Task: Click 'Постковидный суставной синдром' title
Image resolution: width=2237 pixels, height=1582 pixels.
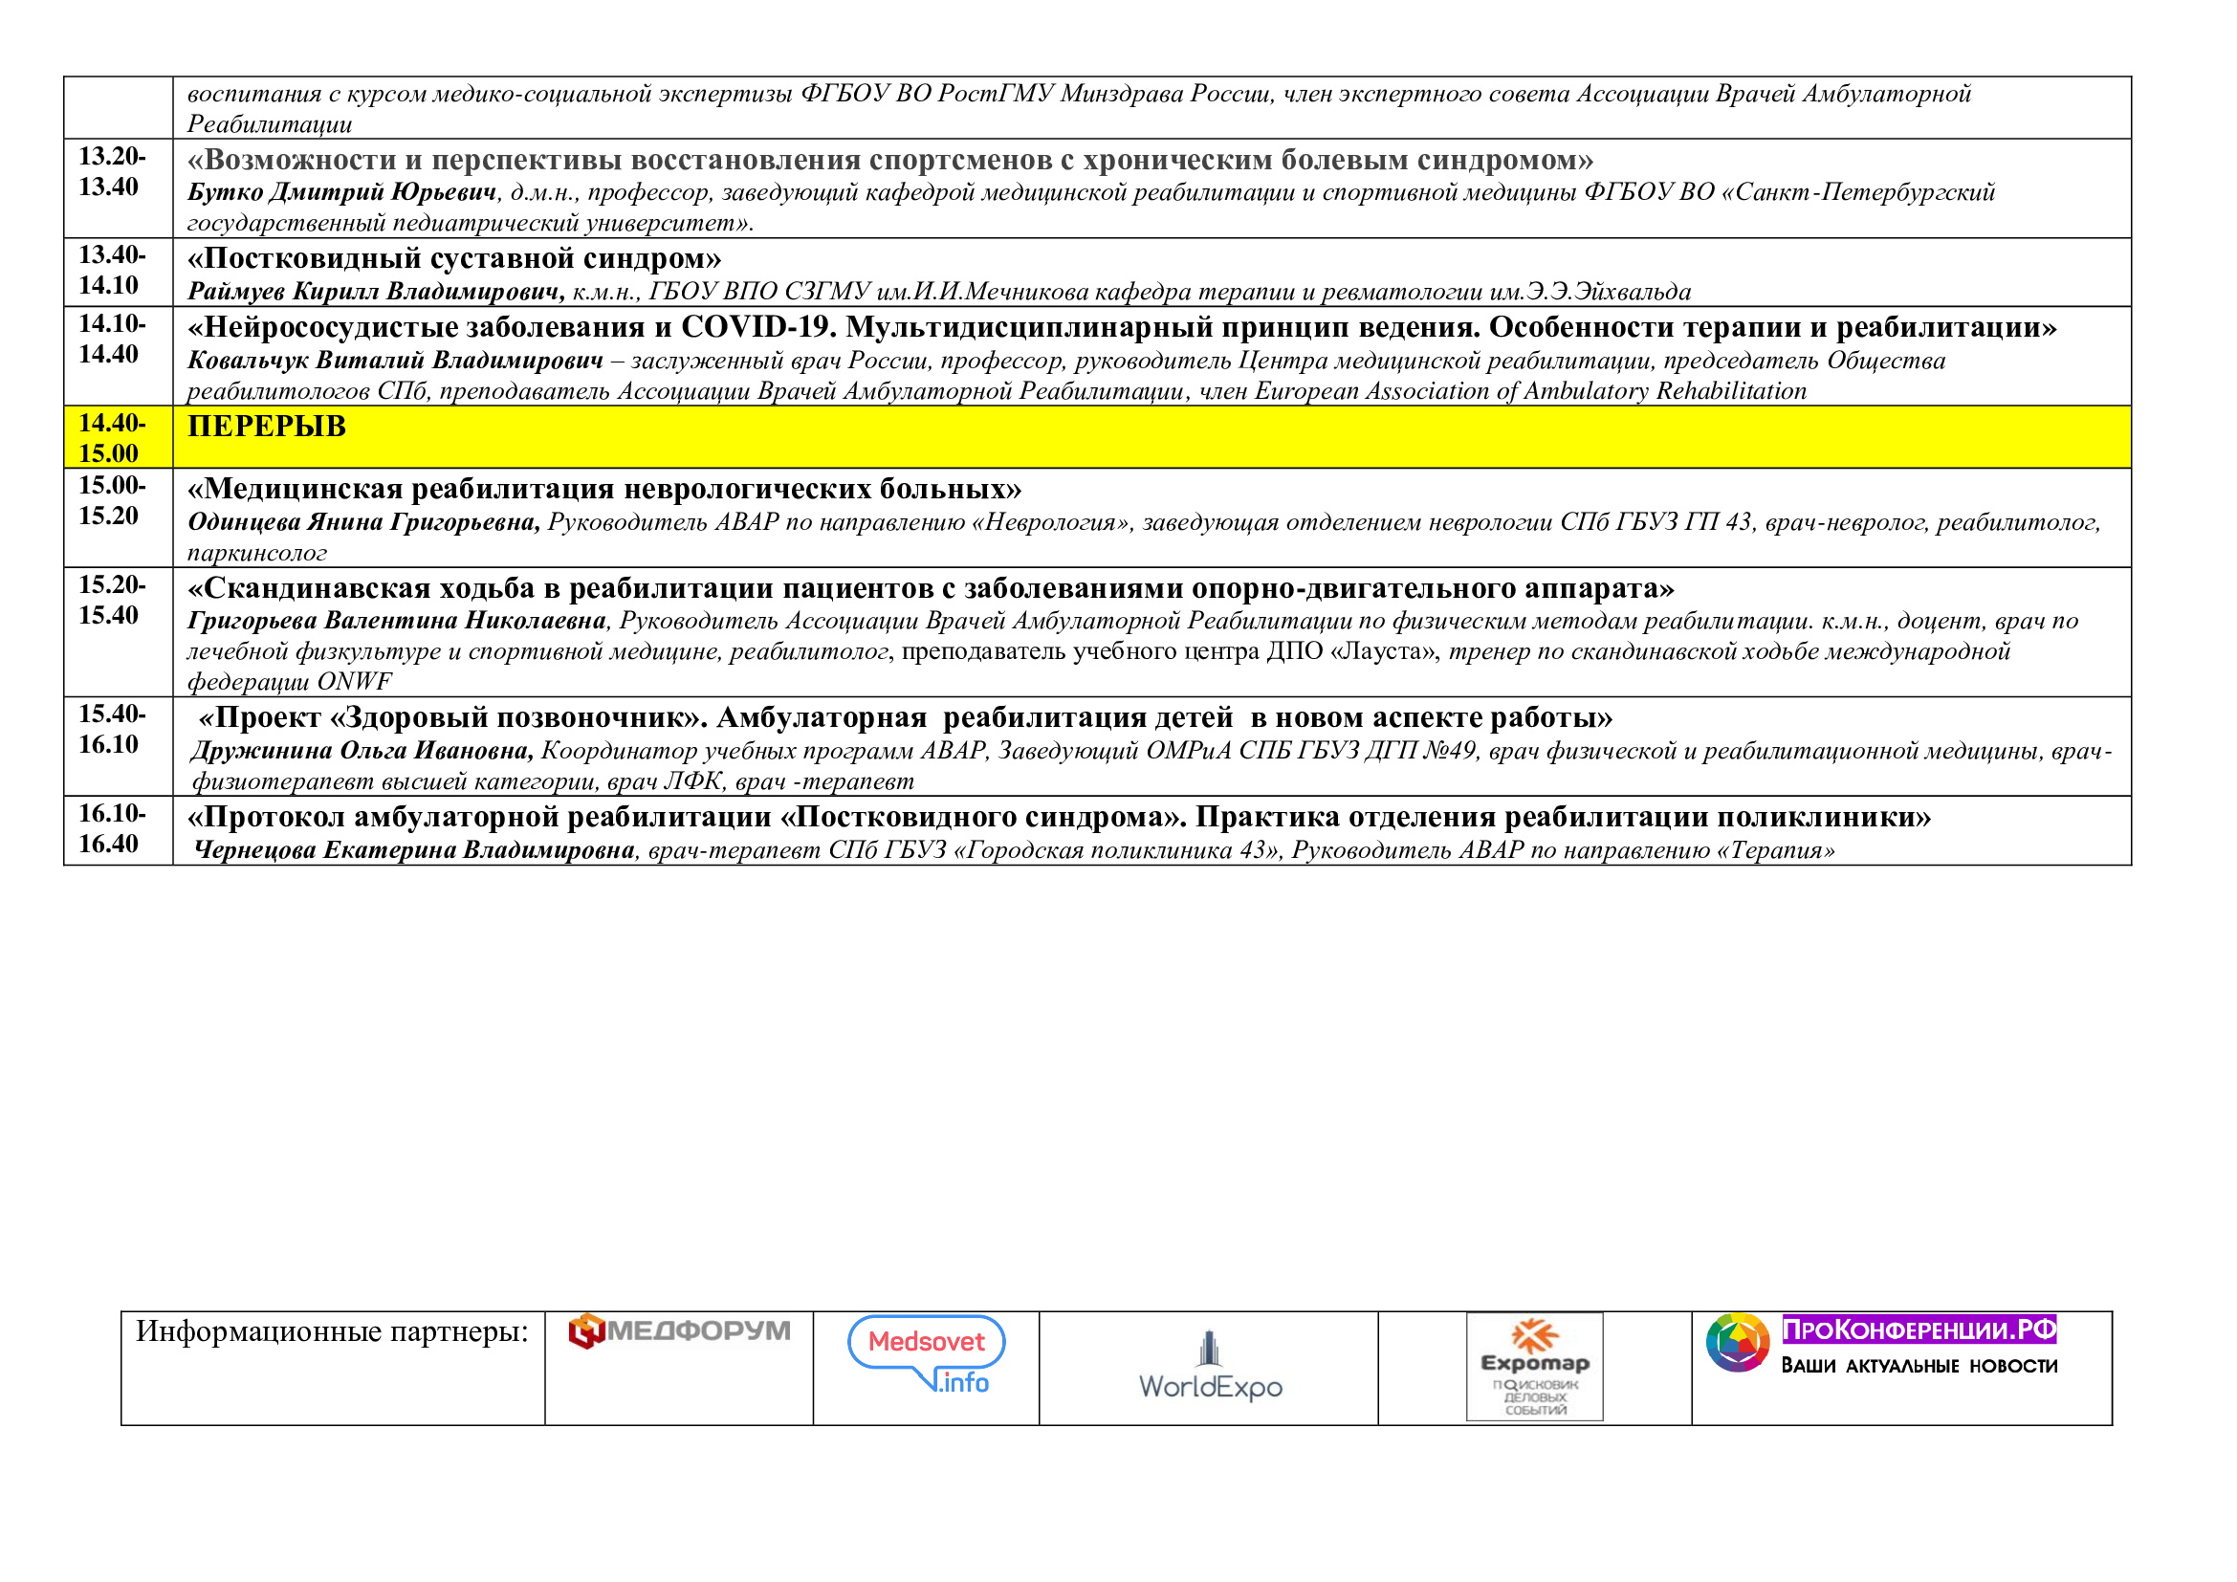Action: [454, 258]
